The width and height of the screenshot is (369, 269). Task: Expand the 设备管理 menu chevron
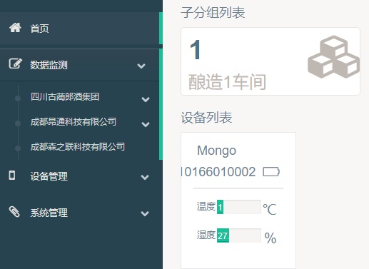coord(145,177)
